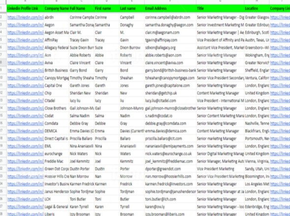Select location cell Vienna, Virginia
This screenshot has height=216, width=290.
point(257,162)
